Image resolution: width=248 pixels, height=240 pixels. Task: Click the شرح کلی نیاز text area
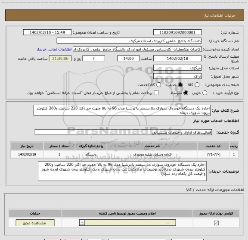click(x=122, y=110)
